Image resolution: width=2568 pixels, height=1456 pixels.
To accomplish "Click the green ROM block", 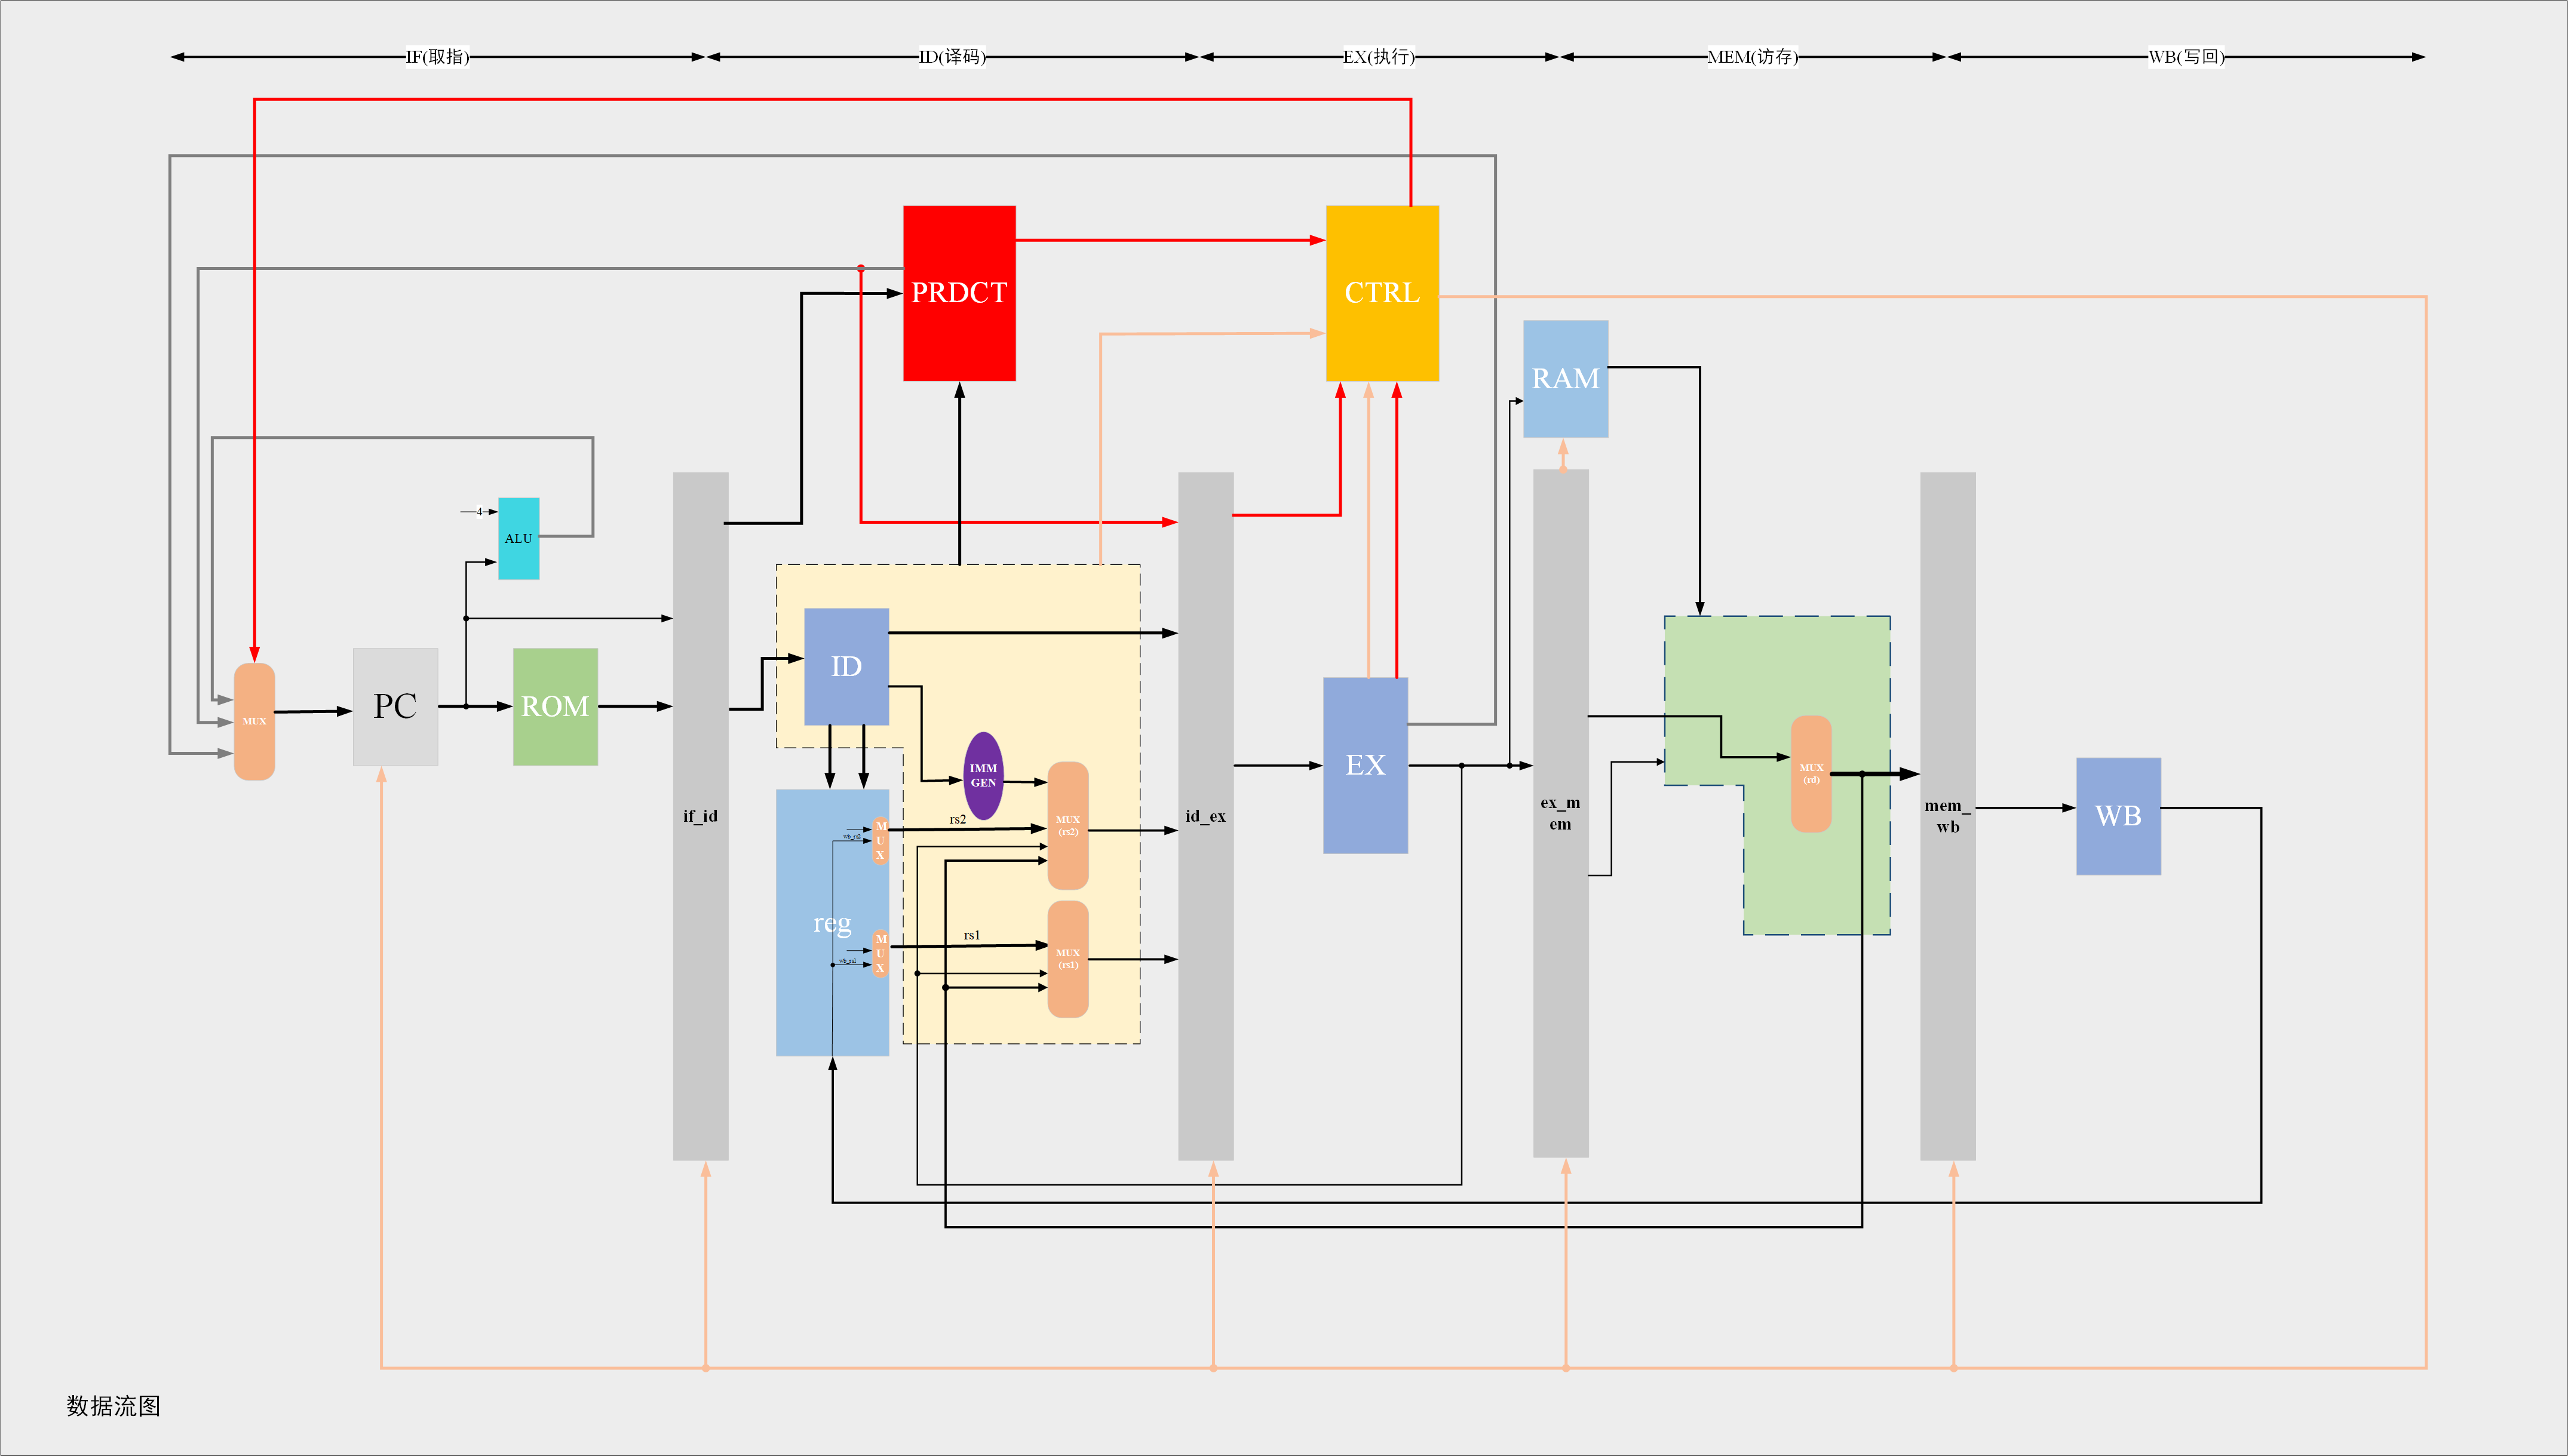I will click(555, 706).
